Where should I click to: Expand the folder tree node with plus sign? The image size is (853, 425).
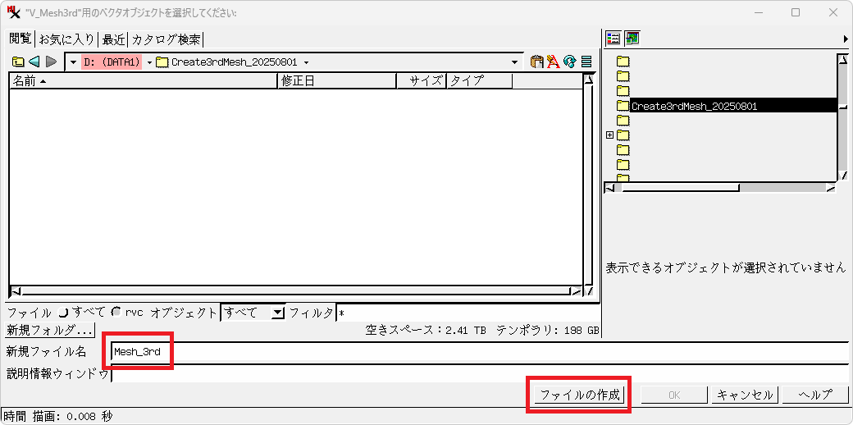point(609,135)
